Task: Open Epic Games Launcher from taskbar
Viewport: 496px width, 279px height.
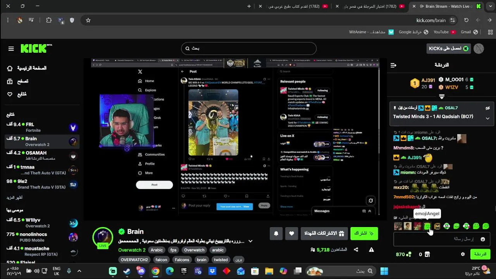Action: click(x=184, y=271)
